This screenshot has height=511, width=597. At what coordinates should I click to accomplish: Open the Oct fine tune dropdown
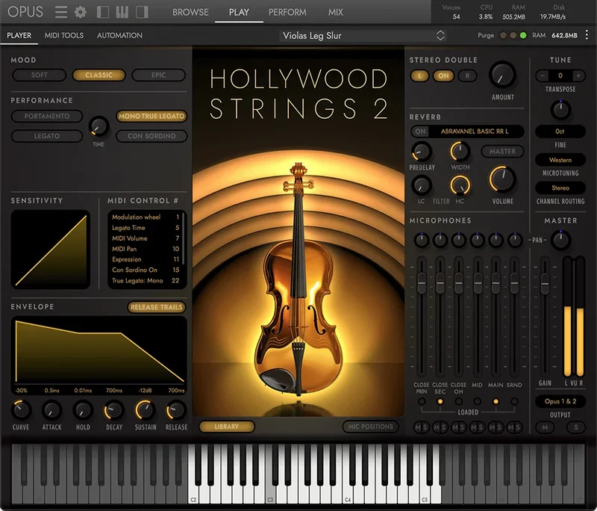560,131
